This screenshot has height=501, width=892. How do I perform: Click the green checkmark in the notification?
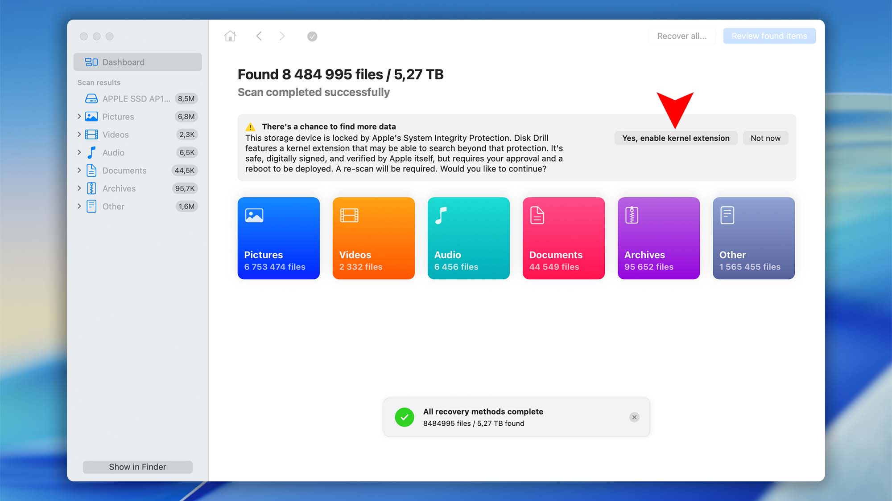pyautogui.click(x=405, y=417)
